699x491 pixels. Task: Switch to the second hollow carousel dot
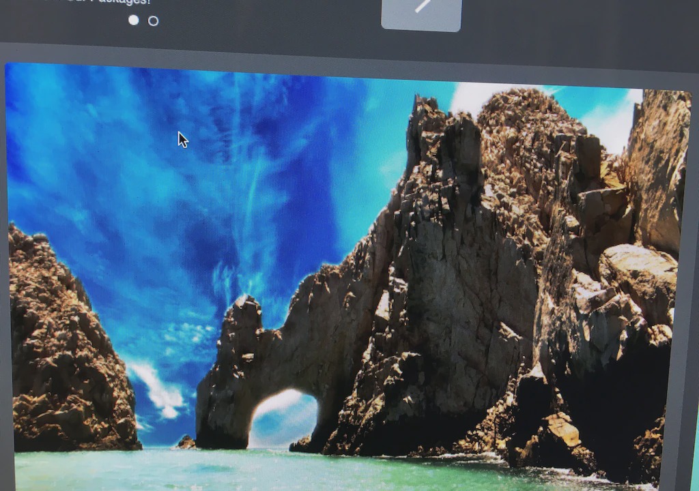click(x=154, y=21)
